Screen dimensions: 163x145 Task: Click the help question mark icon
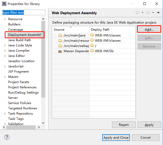(x=7, y=137)
